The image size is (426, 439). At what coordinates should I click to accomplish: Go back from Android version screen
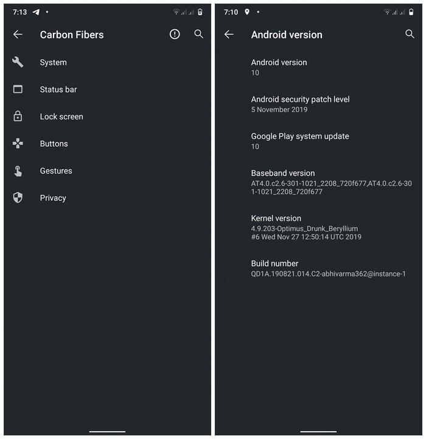[x=229, y=35]
